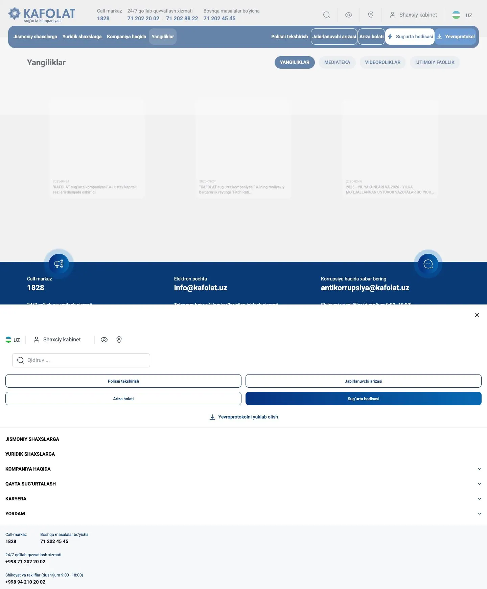Click antikorrupsiya@kafolat.uz email link
This screenshot has width=487, height=589.
pyautogui.click(x=365, y=288)
